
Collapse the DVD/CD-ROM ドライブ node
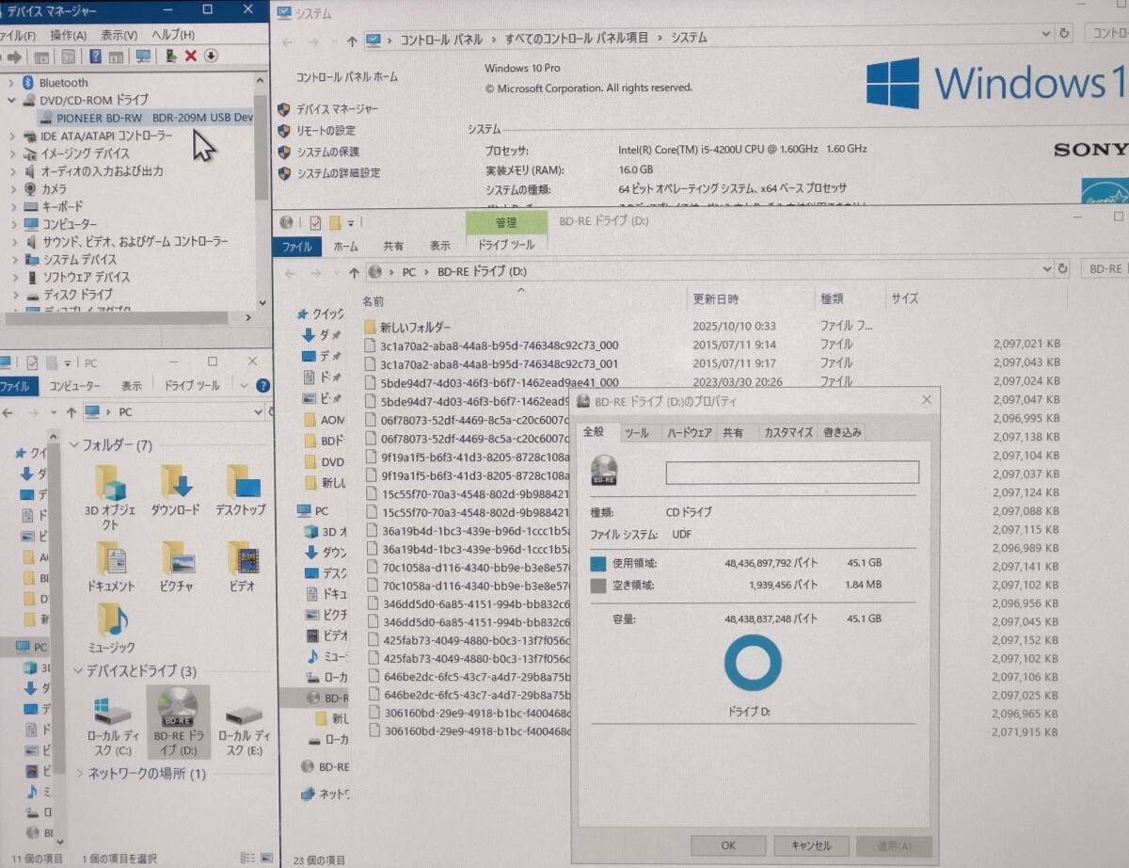11,100
